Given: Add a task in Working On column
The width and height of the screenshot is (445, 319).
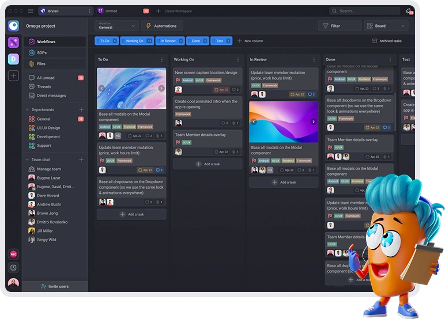Looking at the screenshot, I should (x=208, y=164).
